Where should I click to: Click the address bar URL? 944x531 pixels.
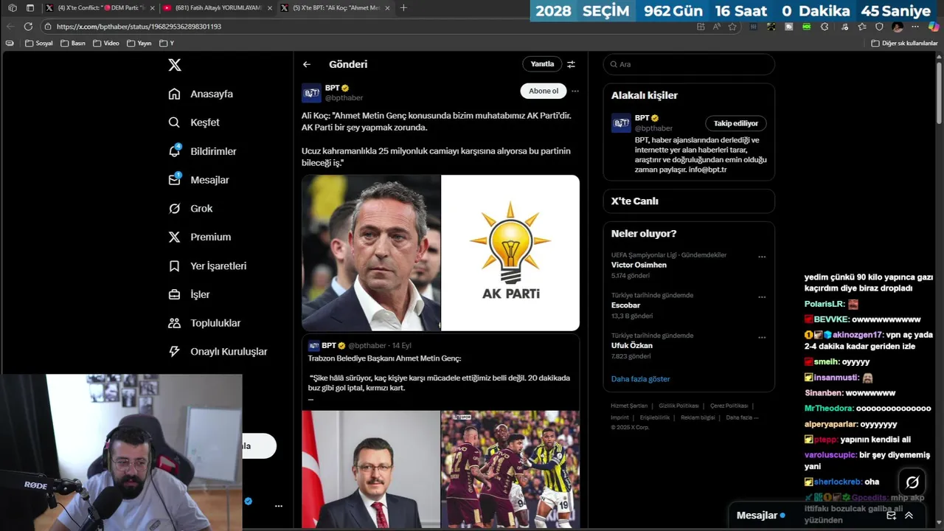[139, 27]
